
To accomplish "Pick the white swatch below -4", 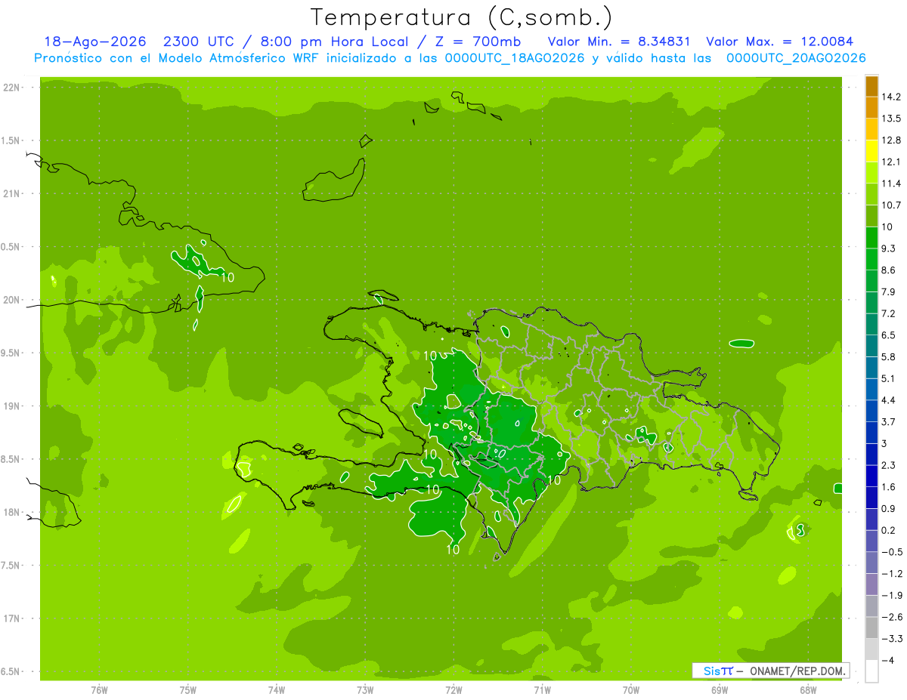I will [x=871, y=671].
